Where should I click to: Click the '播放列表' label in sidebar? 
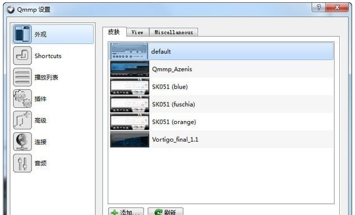click(x=47, y=77)
